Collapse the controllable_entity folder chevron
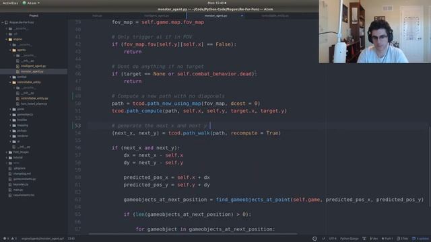 tap(11, 82)
